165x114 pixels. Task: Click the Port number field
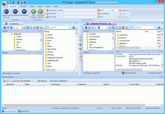(x=115, y=10)
